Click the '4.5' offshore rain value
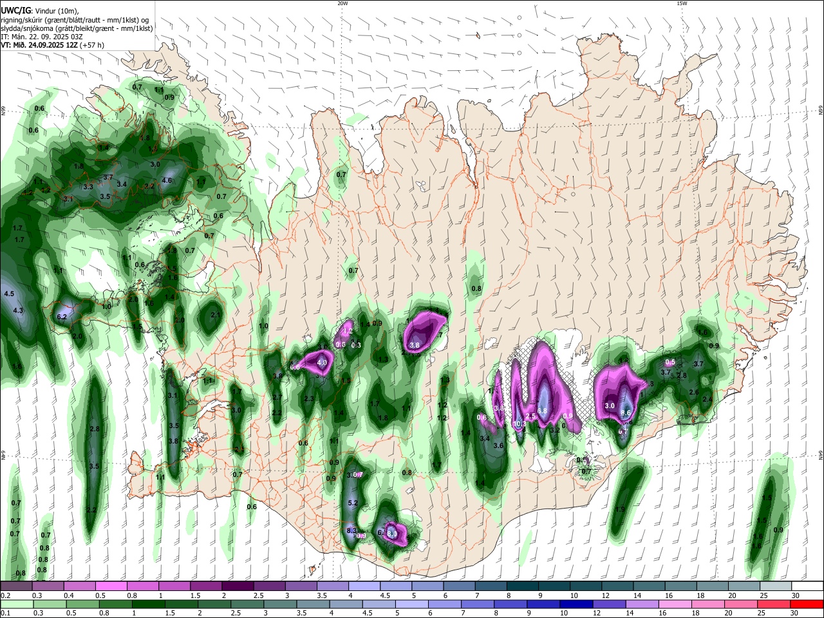Viewport: 824px width, 618px height. coord(9,294)
